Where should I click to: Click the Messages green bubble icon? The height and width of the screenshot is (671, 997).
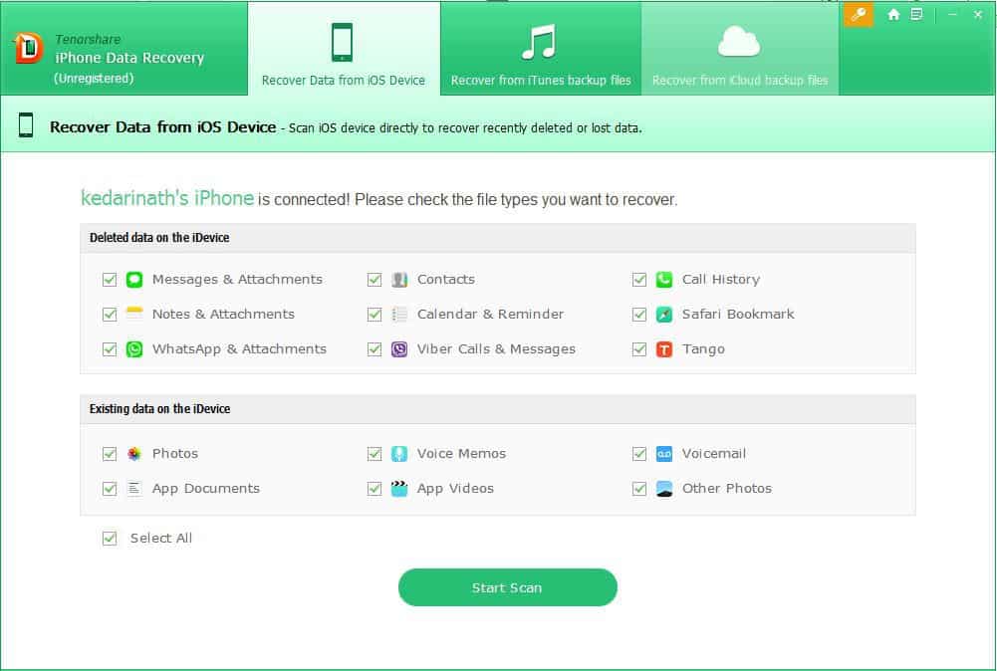pyautogui.click(x=134, y=280)
